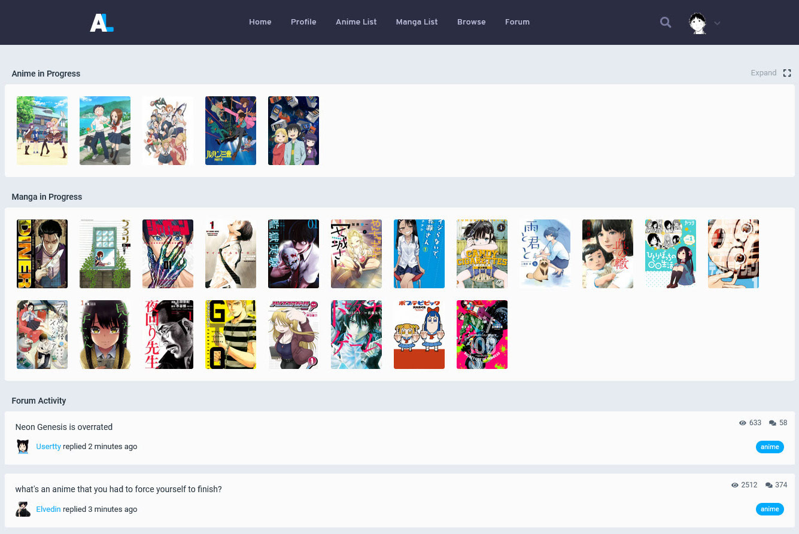Open Anime List in navigation
This screenshot has height=534, width=799.
coord(356,22)
